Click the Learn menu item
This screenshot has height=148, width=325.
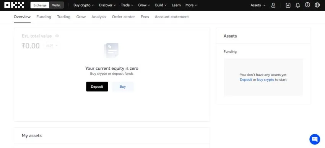(x=176, y=5)
